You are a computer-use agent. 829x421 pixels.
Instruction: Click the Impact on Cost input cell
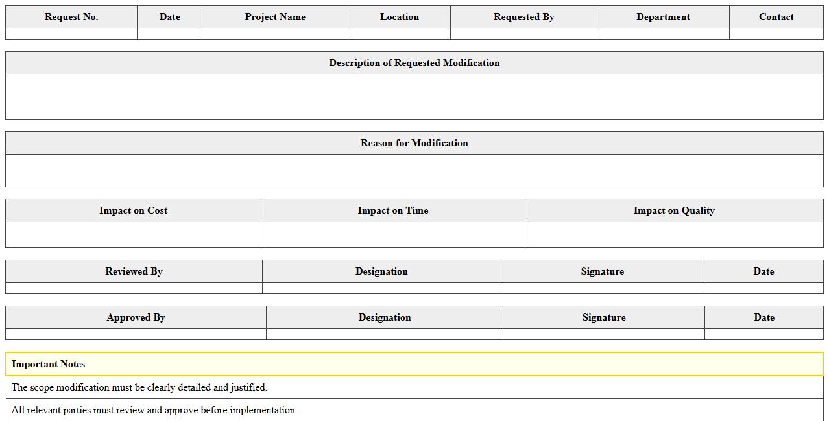pos(133,234)
